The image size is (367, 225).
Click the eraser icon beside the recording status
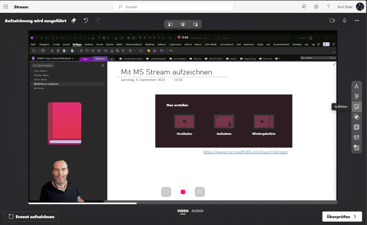(73, 20)
